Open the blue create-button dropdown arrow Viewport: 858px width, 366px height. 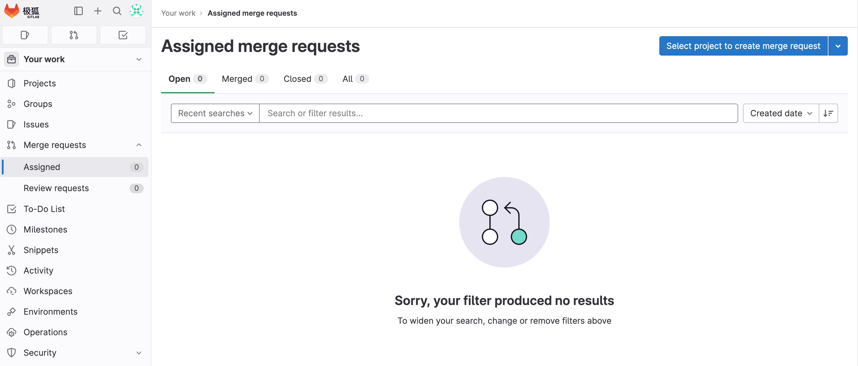838,46
